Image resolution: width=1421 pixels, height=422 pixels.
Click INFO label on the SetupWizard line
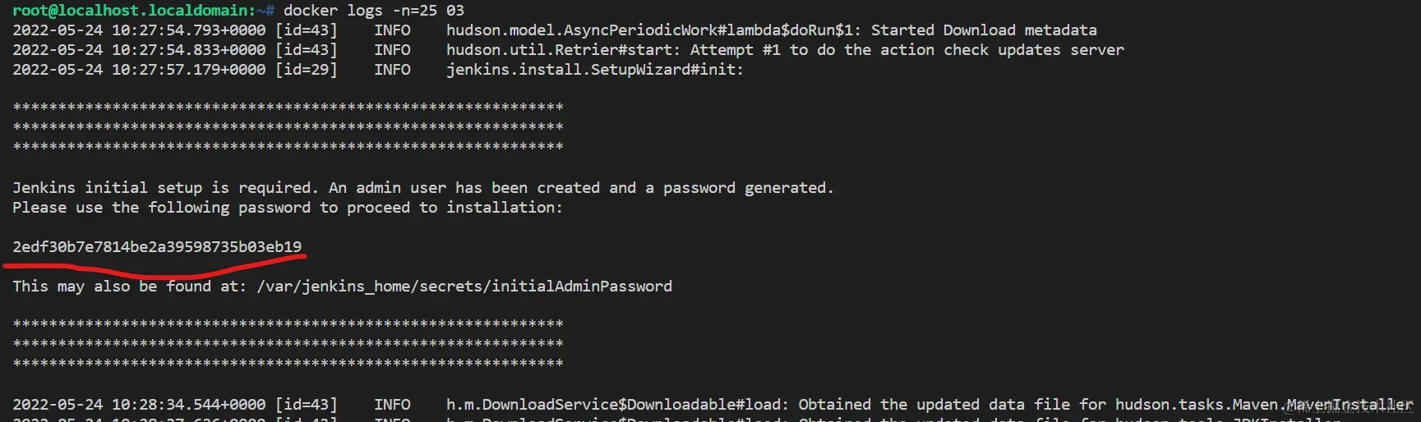(x=392, y=70)
